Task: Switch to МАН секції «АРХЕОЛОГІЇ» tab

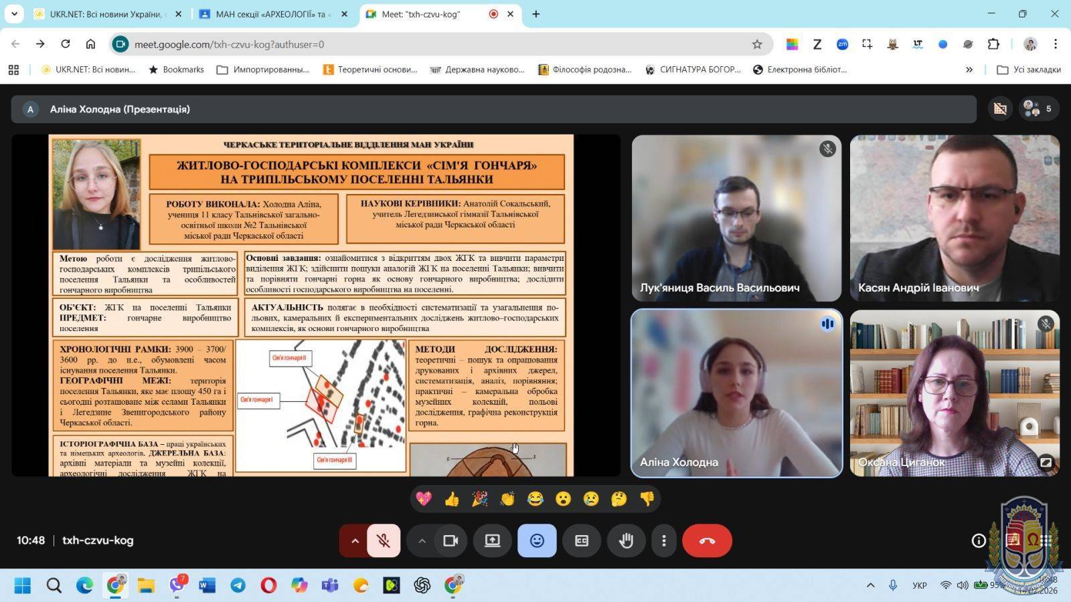Action: 270,14
